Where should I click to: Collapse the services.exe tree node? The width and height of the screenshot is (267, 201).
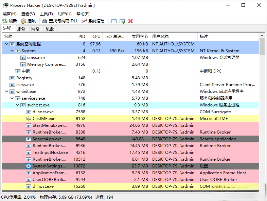pyautogui.click(x=12, y=98)
